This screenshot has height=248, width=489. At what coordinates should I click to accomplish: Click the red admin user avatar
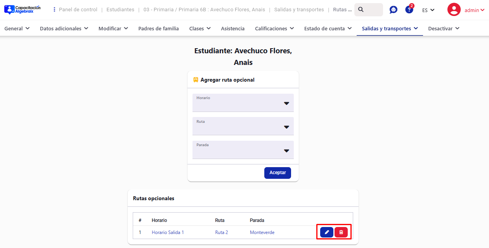pyautogui.click(x=454, y=10)
